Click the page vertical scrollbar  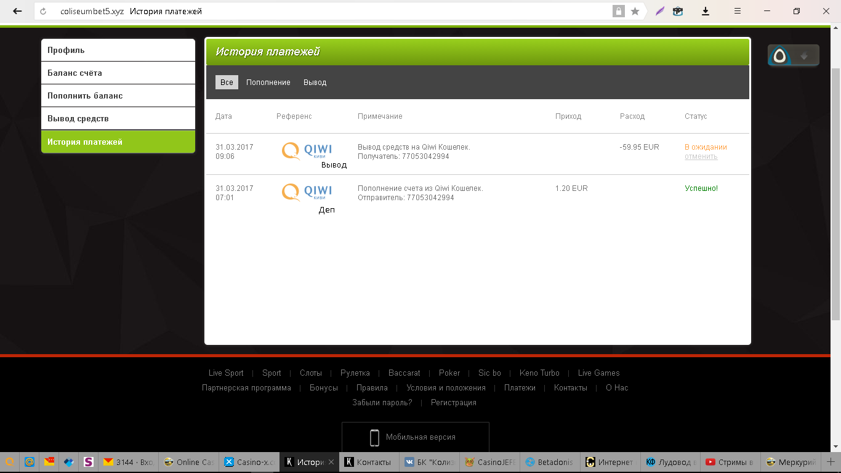point(835,185)
